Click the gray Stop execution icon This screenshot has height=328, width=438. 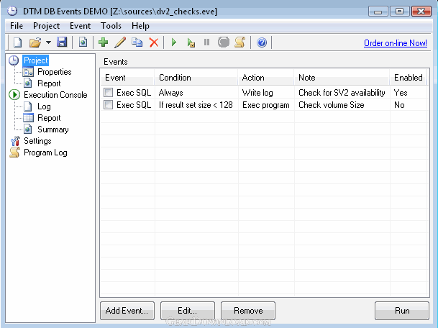click(224, 42)
